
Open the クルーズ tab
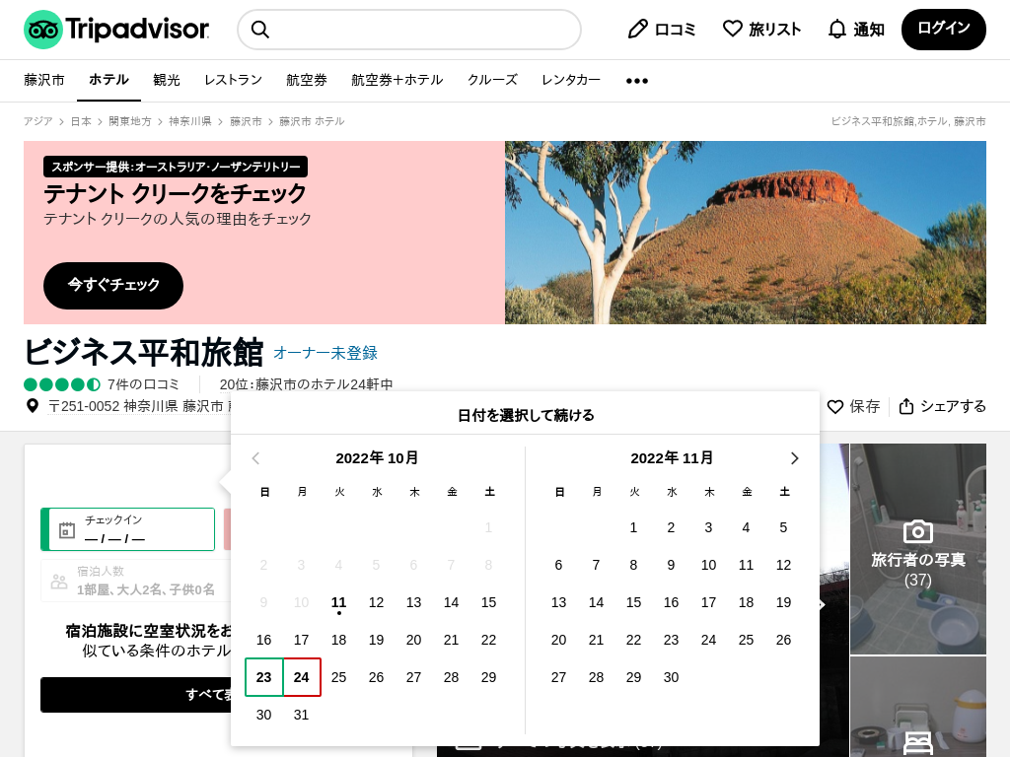493,80
